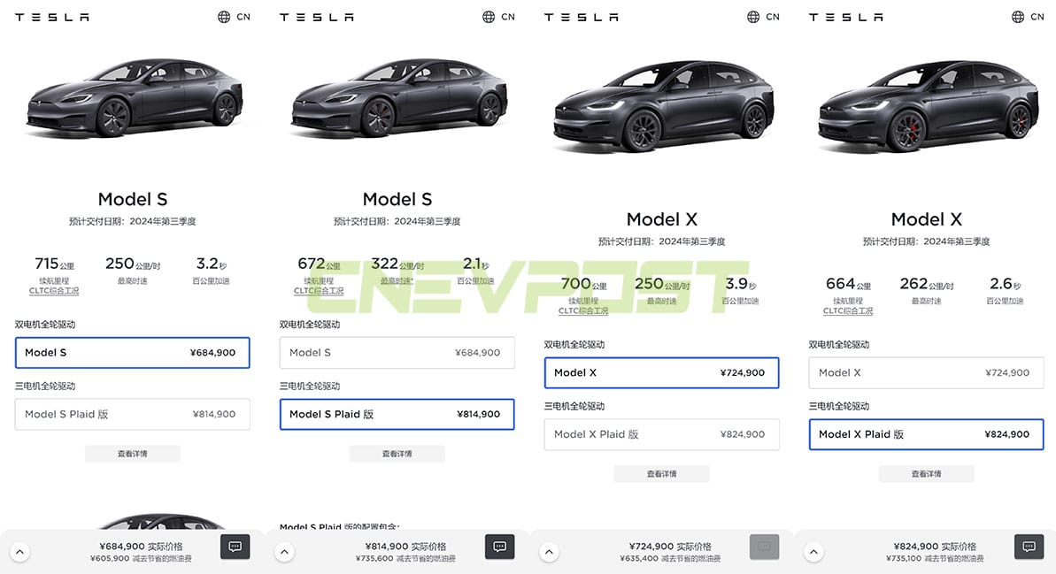Select the Model S Plaid 版 variant
The height and width of the screenshot is (574, 1056).
397,414
